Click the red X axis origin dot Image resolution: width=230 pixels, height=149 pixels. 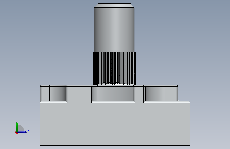pos(16,132)
